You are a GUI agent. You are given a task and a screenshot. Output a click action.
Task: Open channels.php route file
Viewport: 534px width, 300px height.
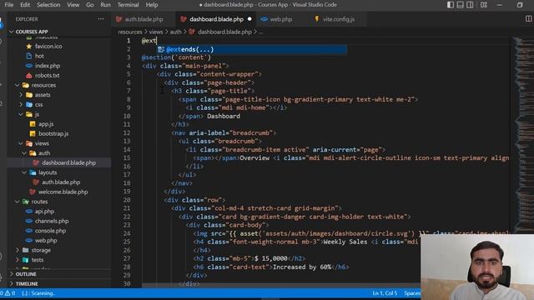click(x=52, y=221)
